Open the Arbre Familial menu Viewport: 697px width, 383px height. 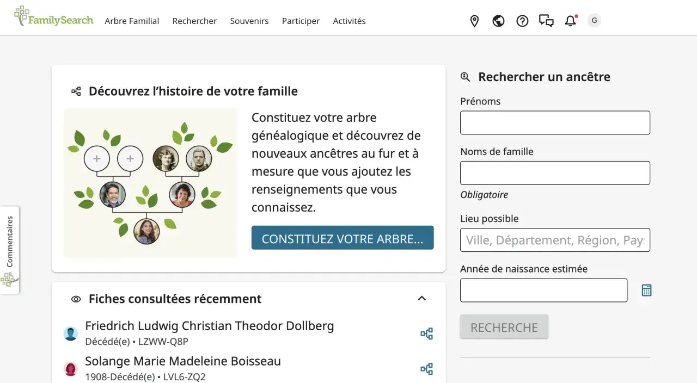tap(132, 21)
